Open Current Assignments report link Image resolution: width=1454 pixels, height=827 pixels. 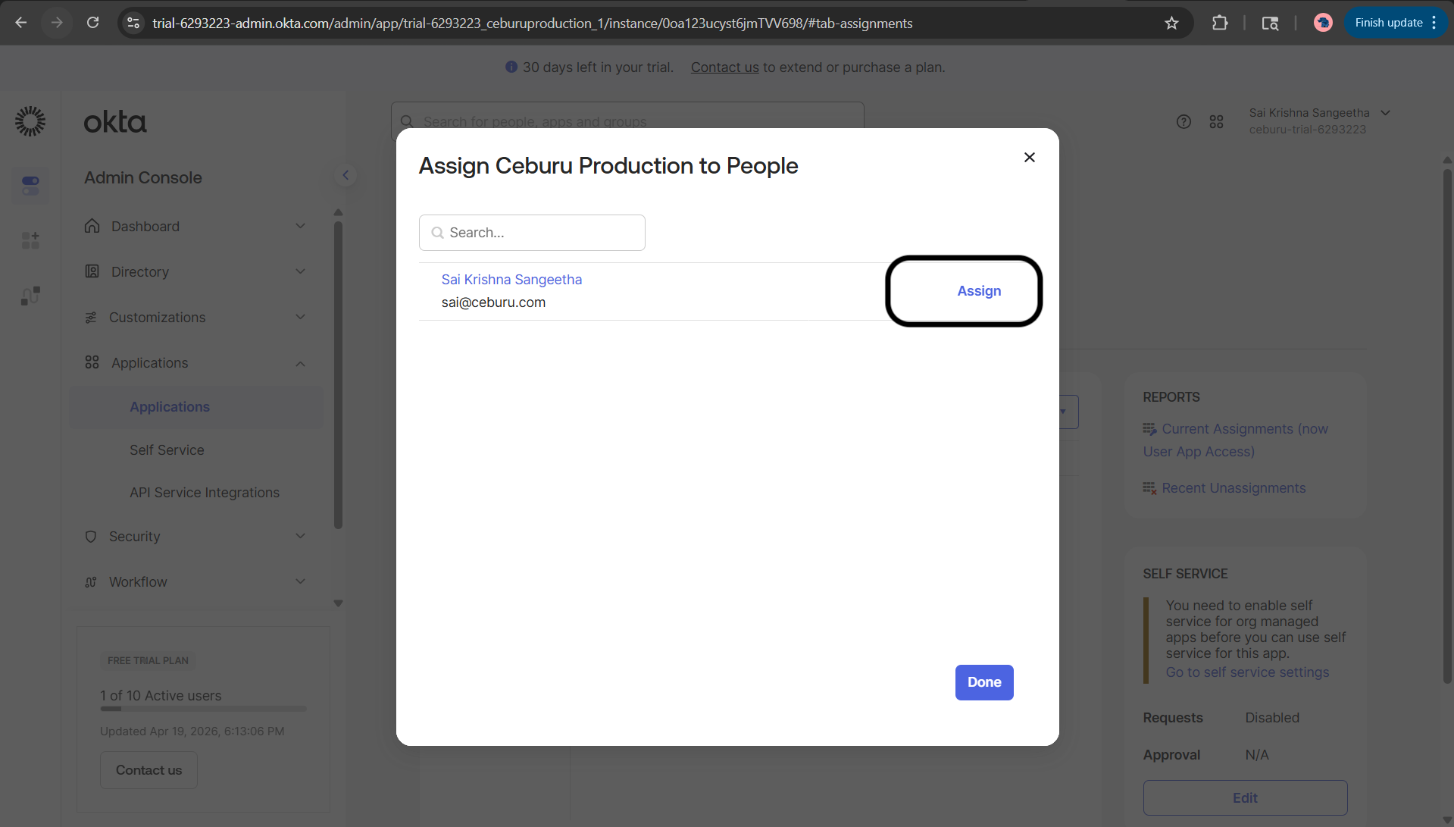tap(1236, 440)
